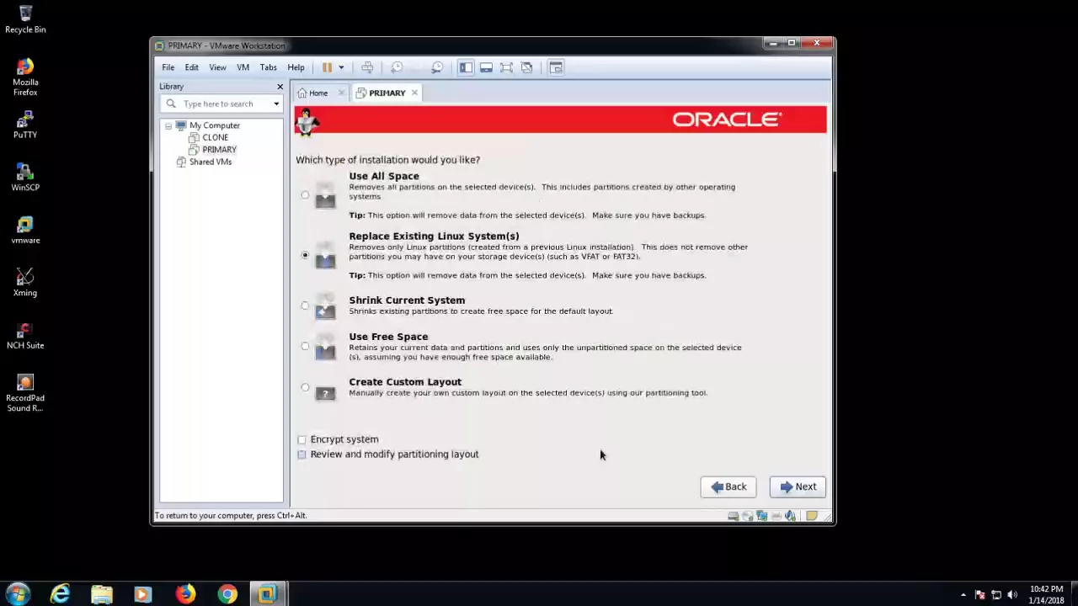Viewport: 1078px width, 606px height.
Task: Open the library search dropdown arrow
Action: pyautogui.click(x=276, y=104)
